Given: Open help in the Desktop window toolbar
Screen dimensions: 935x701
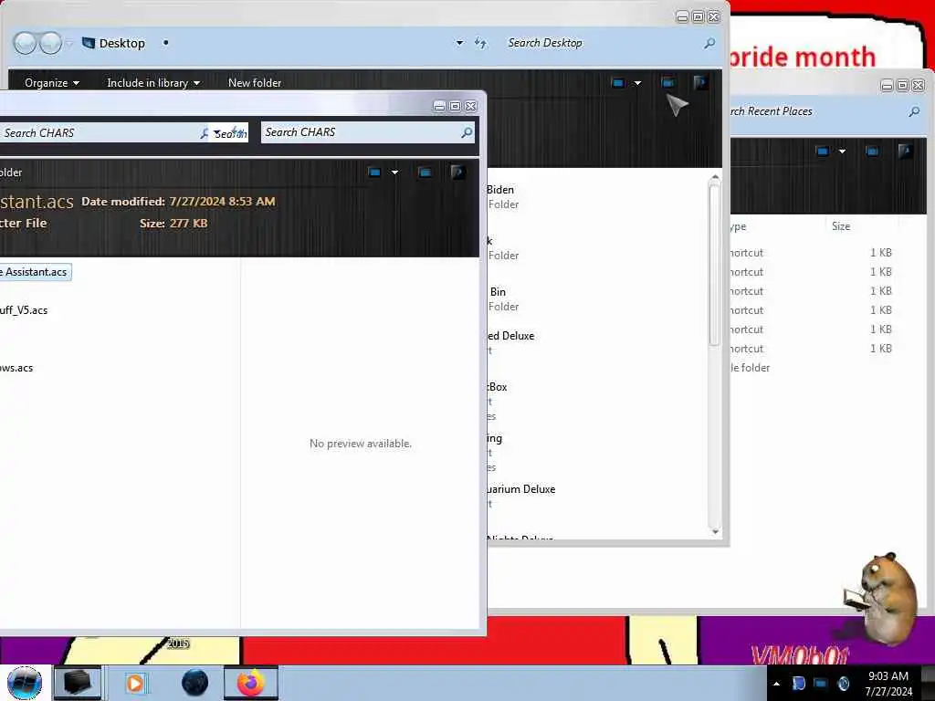Looking at the screenshot, I should point(700,83).
